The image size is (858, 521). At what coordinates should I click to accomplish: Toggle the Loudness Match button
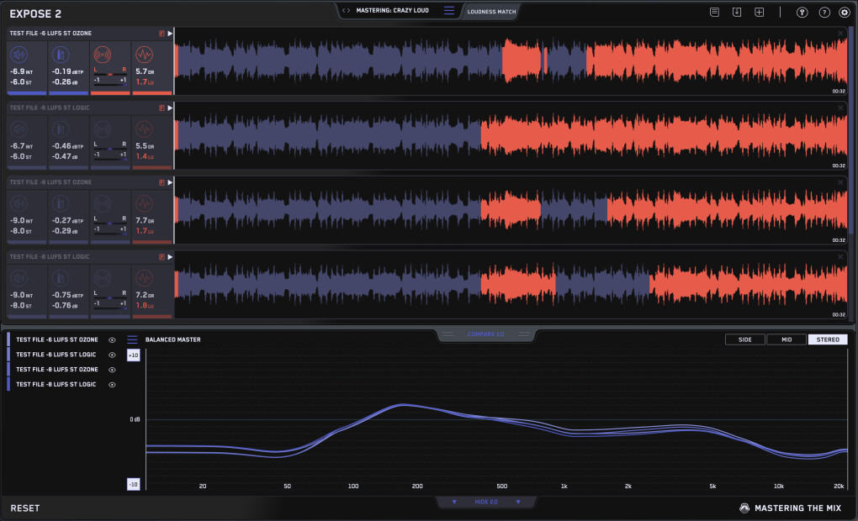click(x=491, y=12)
